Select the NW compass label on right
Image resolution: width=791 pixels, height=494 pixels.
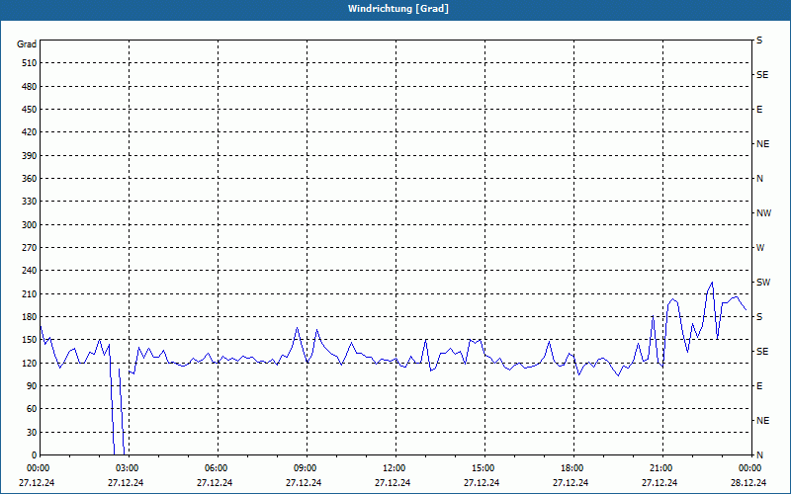pyautogui.click(x=763, y=213)
